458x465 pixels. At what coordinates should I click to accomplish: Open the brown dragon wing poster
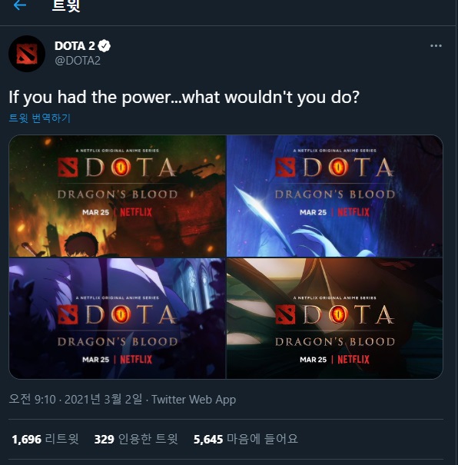point(335,318)
